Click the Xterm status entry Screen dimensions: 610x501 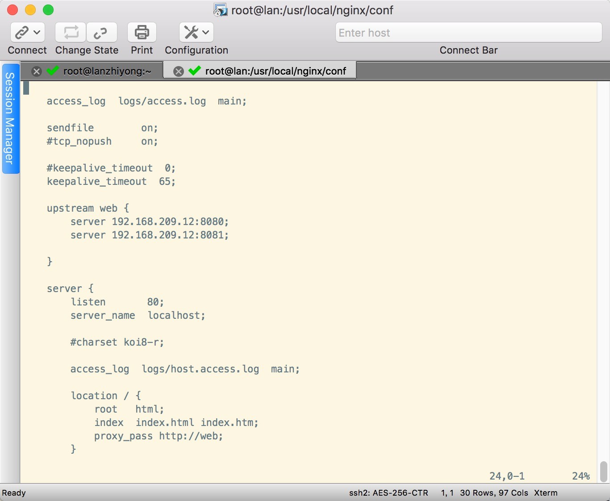coord(546,493)
